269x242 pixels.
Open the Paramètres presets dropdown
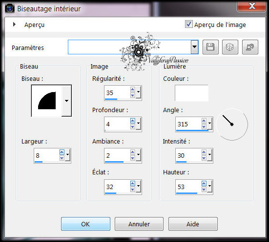pyautogui.click(x=194, y=47)
